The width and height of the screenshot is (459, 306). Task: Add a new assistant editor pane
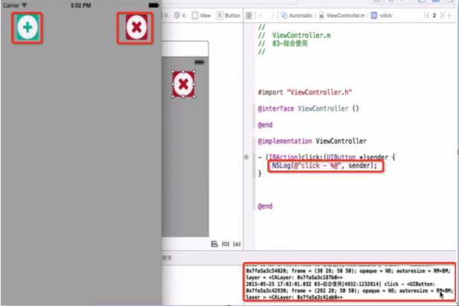(x=449, y=16)
